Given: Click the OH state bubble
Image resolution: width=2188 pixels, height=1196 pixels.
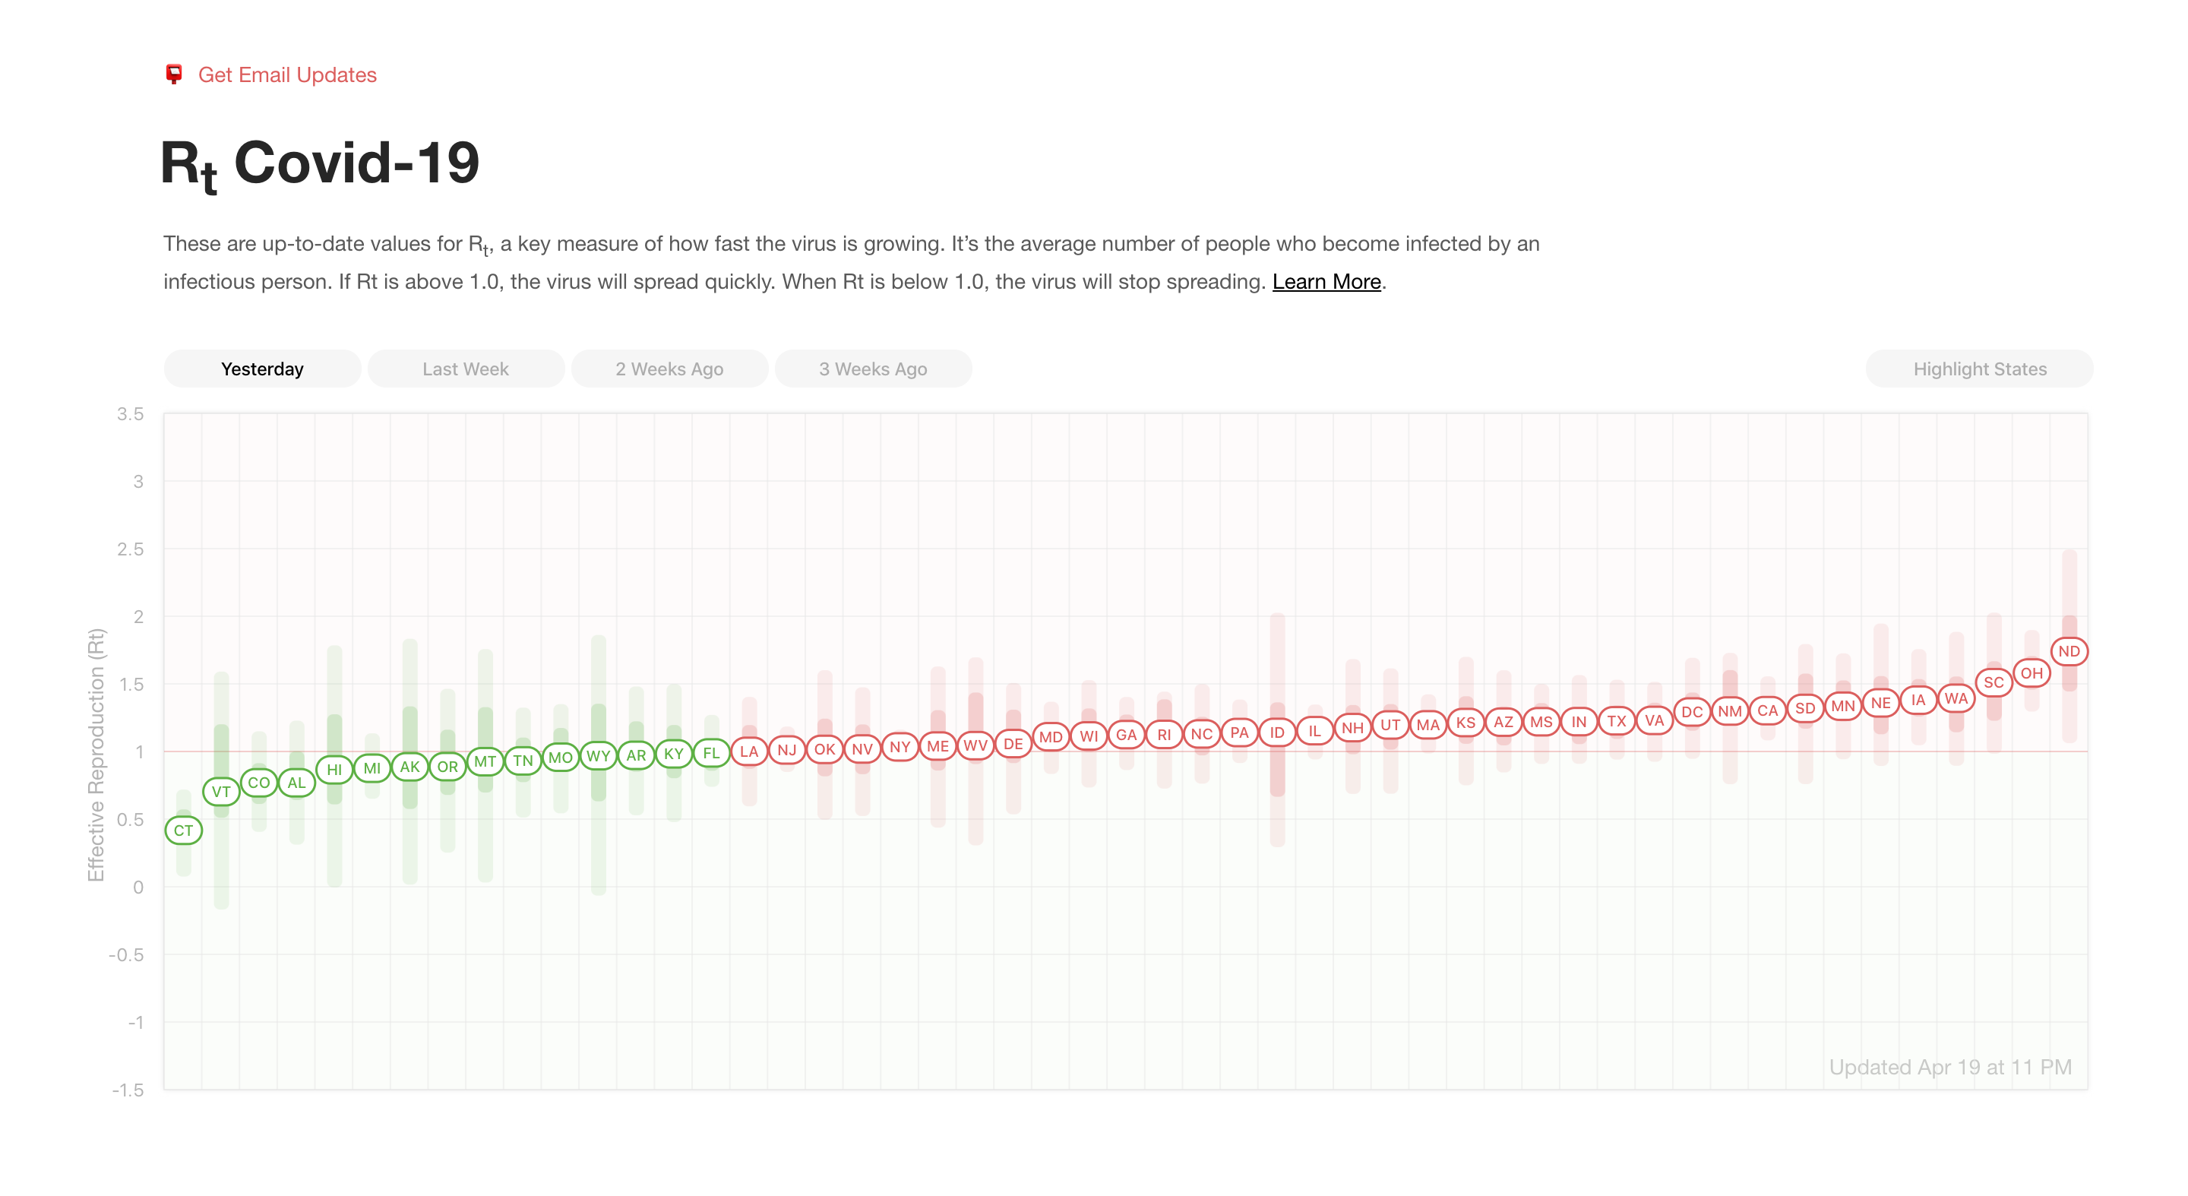Looking at the screenshot, I should 2031,672.
